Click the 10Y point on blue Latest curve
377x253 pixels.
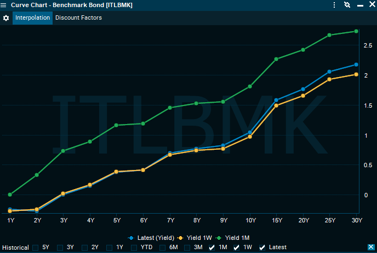tap(250, 132)
